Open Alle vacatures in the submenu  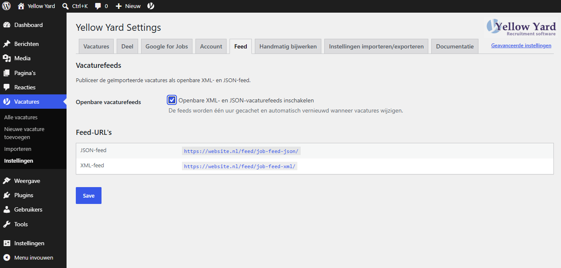(21, 118)
